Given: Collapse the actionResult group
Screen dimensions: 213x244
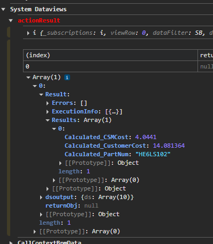Looking at the screenshot, I should pos(11,21).
